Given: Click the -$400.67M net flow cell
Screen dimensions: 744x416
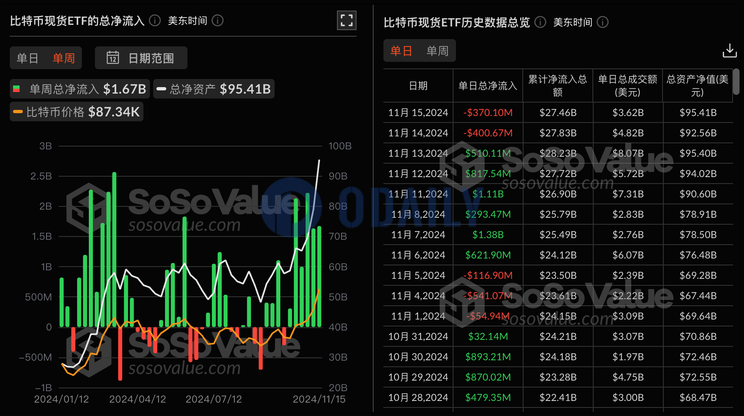Looking at the screenshot, I should pyautogui.click(x=488, y=133).
